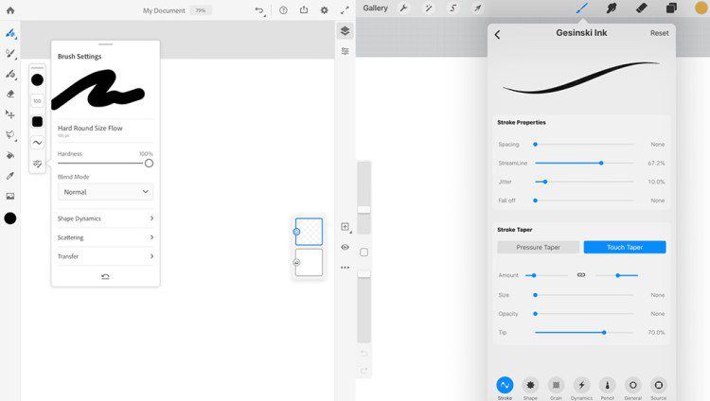This screenshot has width=710, height=401.
Task: Click the undo icon in Fresco header
Action: point(259,10)
